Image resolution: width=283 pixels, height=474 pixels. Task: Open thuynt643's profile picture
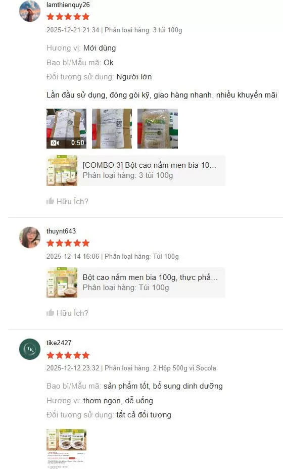point(30,238)
